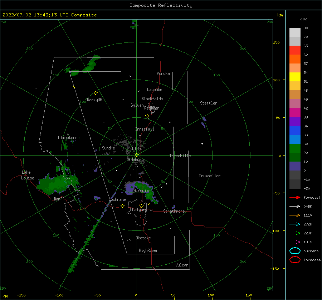
Task: Click the orange 111V arrow icon
Action: point(295,215)
